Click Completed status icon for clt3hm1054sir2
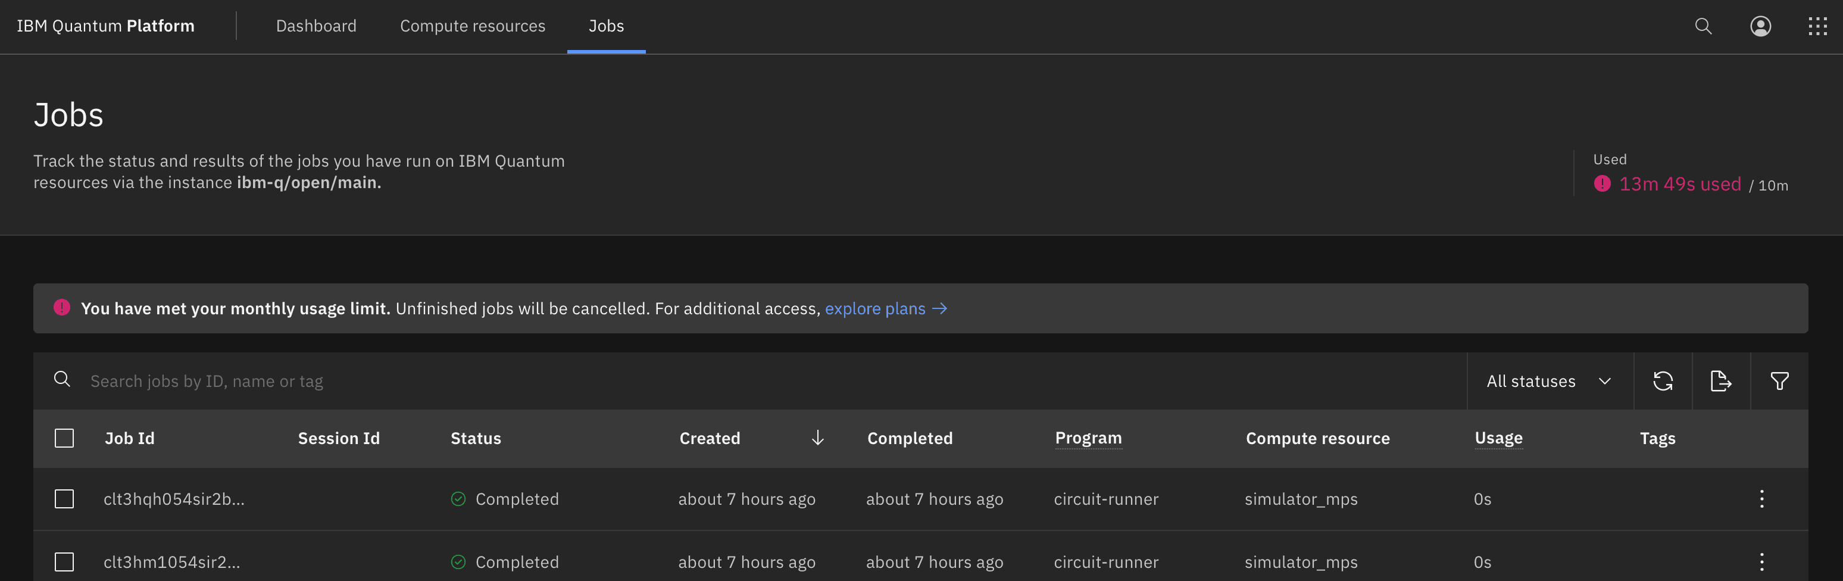 coord(458,562)
